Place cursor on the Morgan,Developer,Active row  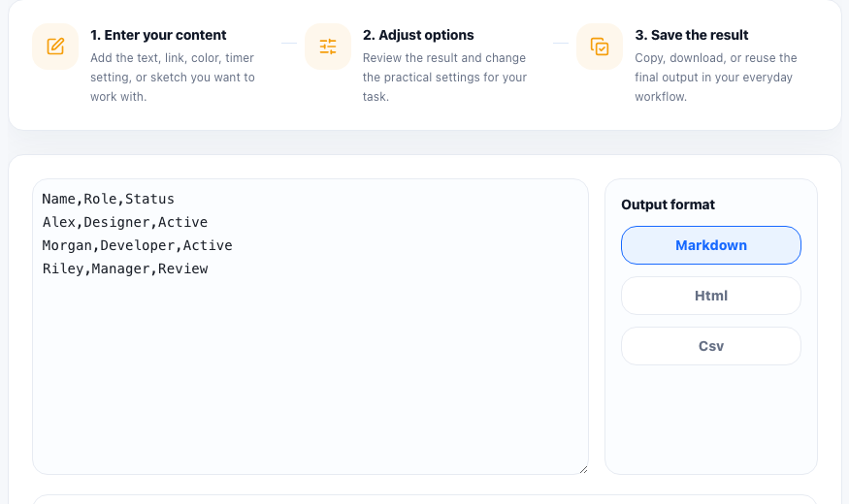138,245
